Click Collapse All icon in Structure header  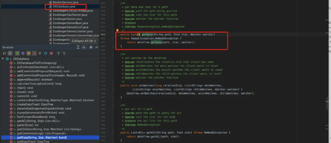pos(84,47)
